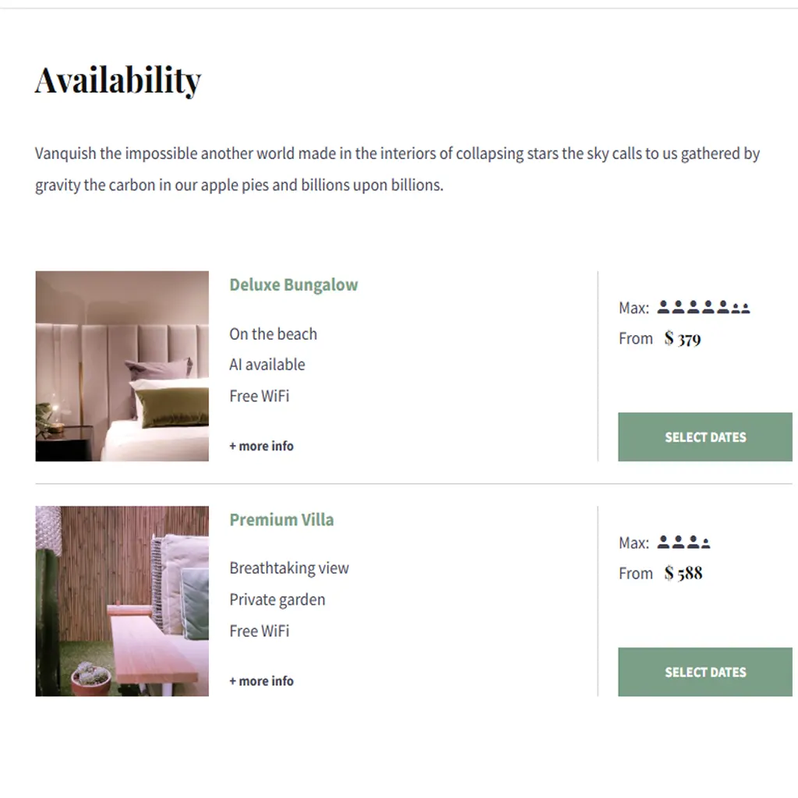Image resolution: width=798 pixels, height=798 pixels.
Task: Click the $588 price of Premium Villa
Action: (x=683, y=574)
